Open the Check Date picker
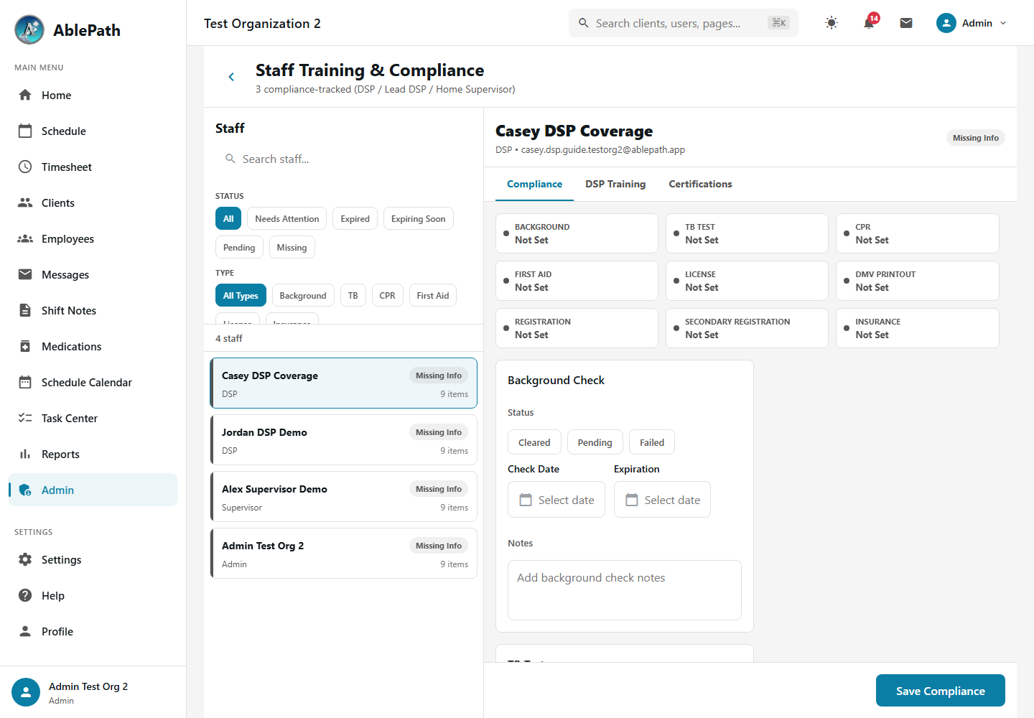The image size is (1034, 718). pyautogui.click(x=556, y=500)
